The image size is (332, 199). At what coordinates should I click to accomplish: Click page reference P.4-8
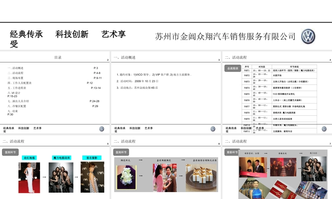click(97, 73)
